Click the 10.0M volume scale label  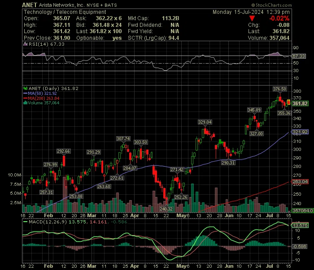pyautogui.click(x=14, y=175)
